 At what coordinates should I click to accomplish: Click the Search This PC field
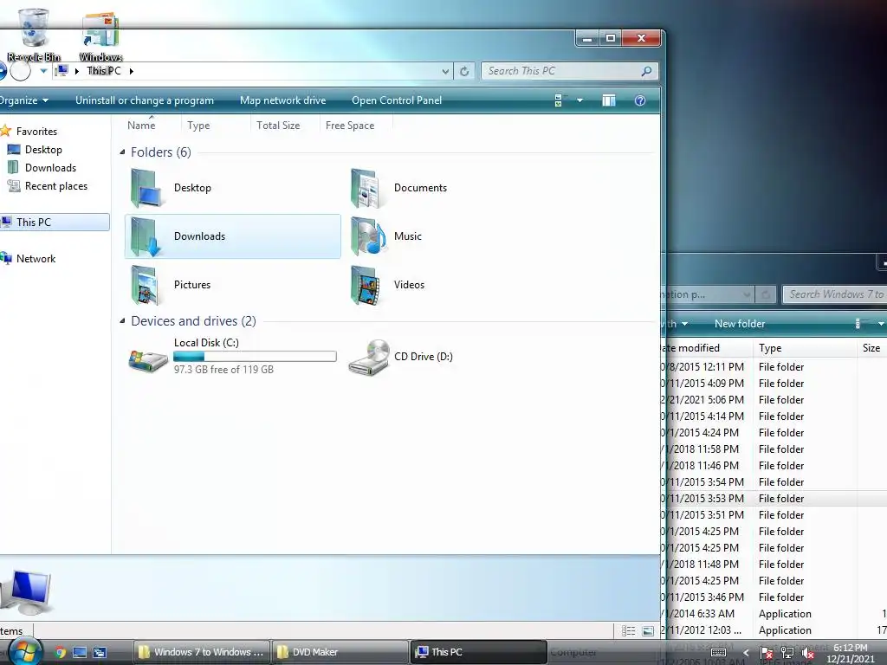click(570, 71)
